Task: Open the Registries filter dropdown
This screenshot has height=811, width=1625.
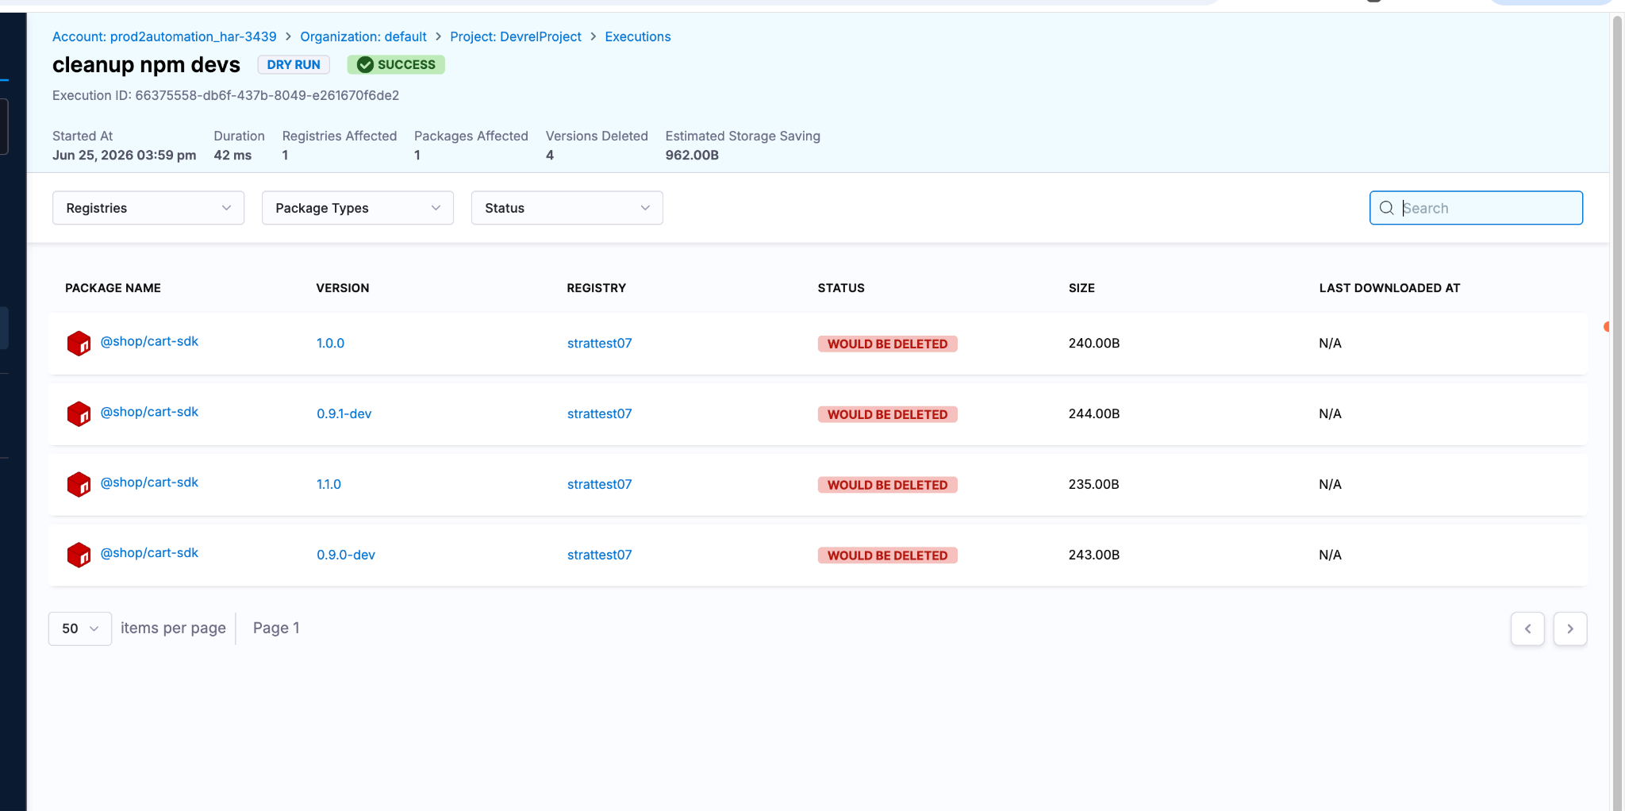Action: pos(148,208)
